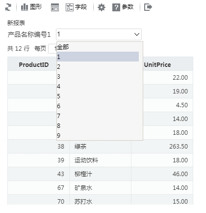
Task: Open the 字段 fields checklist icon
Action: (x=70, y=7)
